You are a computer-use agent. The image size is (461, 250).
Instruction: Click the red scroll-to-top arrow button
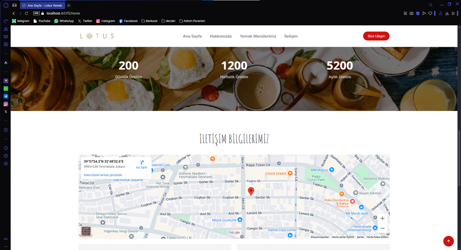448,241
